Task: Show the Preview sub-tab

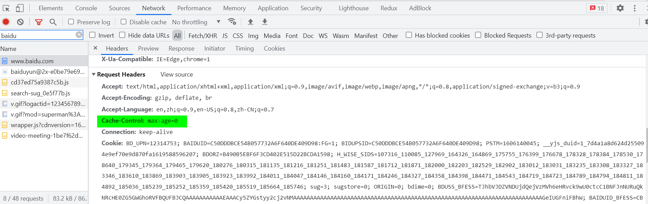Action: coord(148,49)
